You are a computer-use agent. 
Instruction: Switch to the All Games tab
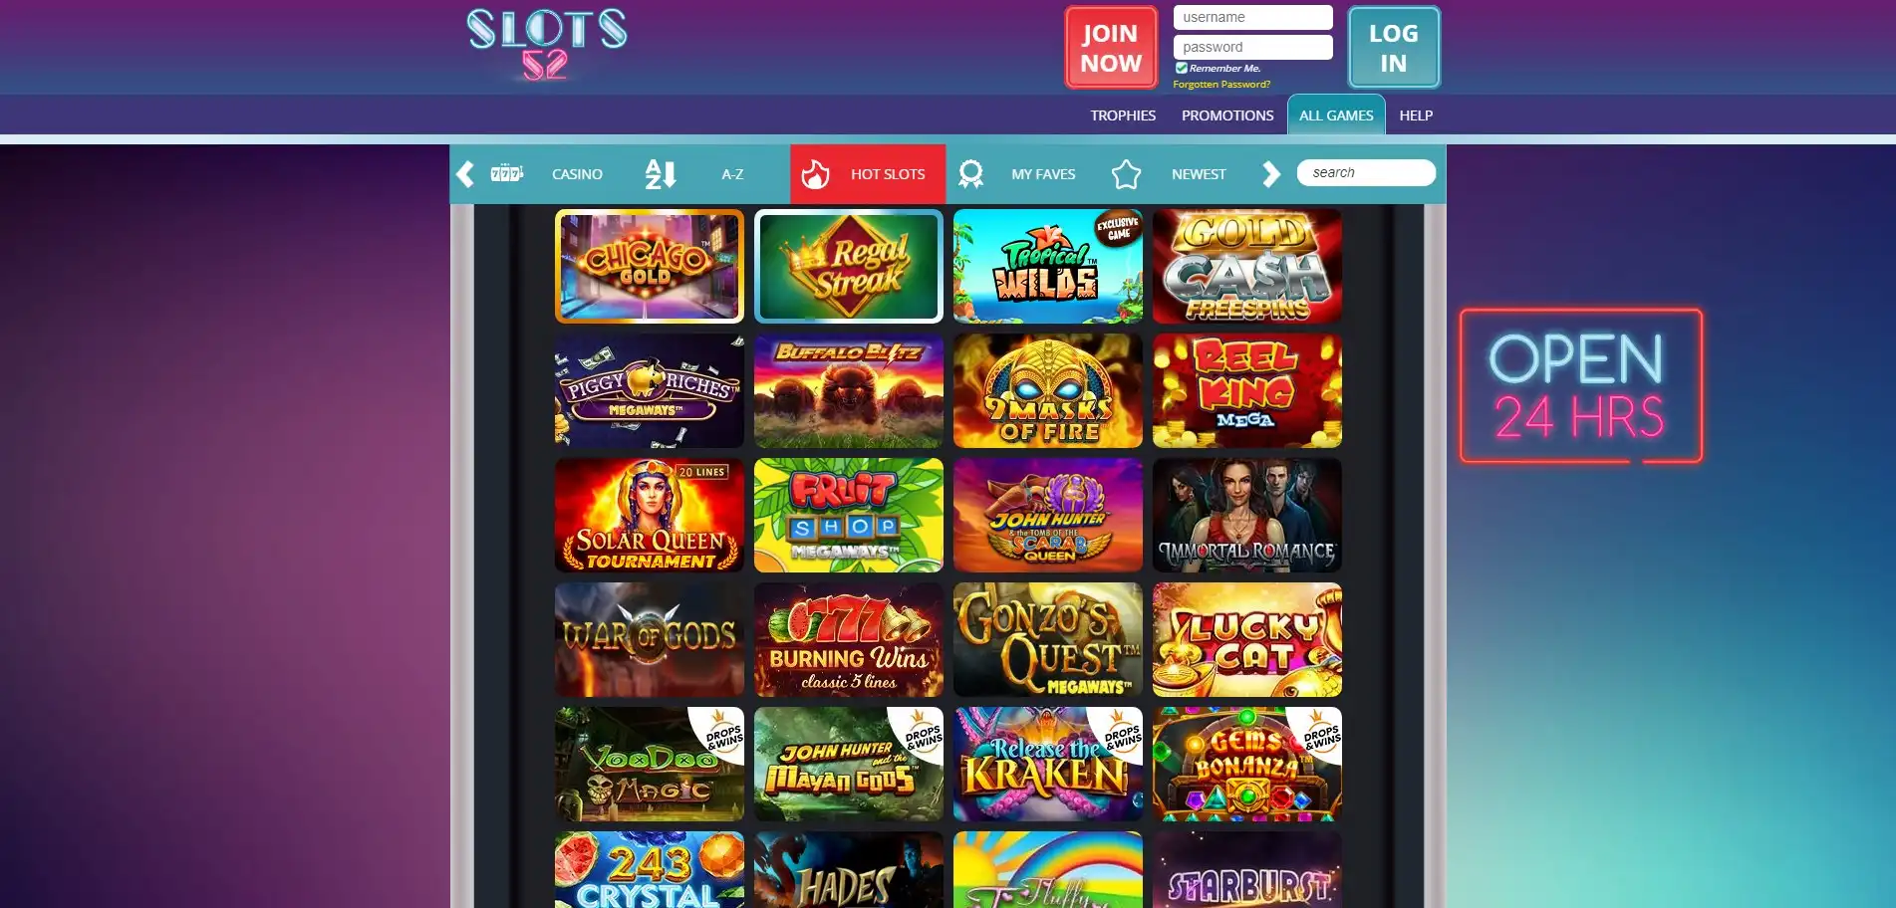(x=1335, y=115)
